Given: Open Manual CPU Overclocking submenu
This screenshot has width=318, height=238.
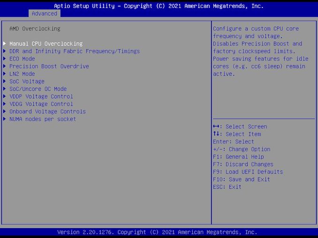Looking at the screenshot, I should pos(46,44).
